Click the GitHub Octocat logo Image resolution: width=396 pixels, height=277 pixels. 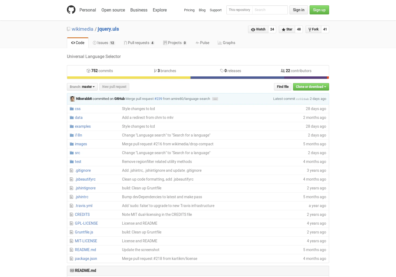(x=71, y=10)
